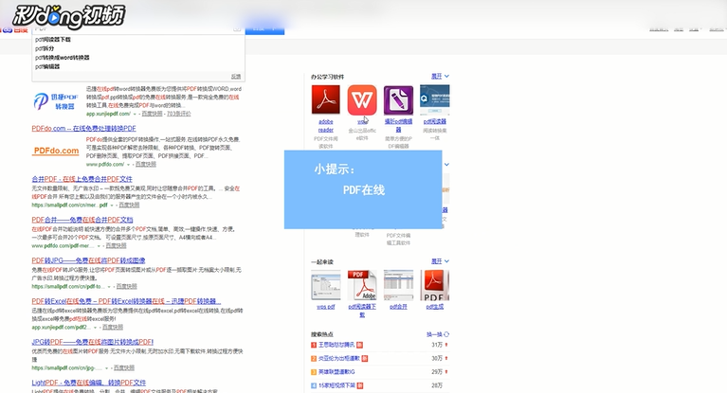Open the fourth hot search entry (28万)
The width and height of the screenshot is (727, 393).
(x=337, y=385)
